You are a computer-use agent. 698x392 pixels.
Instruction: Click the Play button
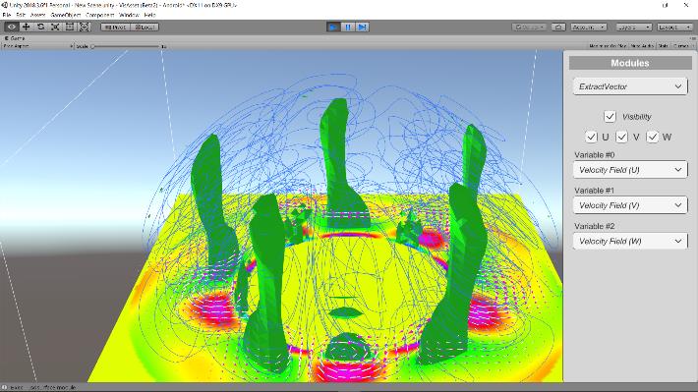333,28
